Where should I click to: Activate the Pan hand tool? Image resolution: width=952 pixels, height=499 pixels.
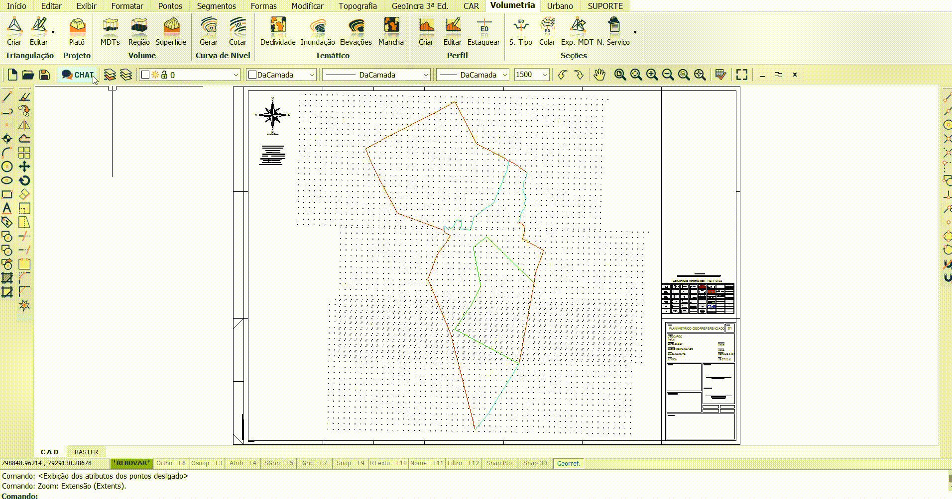click(x=599, y=75)
